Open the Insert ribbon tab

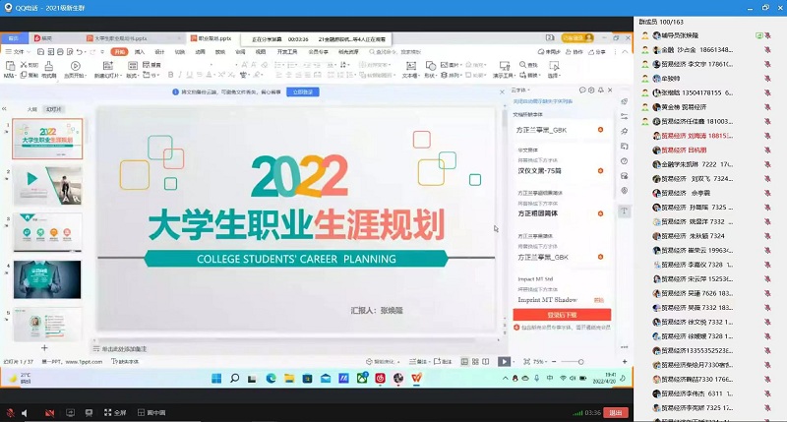coord(140,51)
